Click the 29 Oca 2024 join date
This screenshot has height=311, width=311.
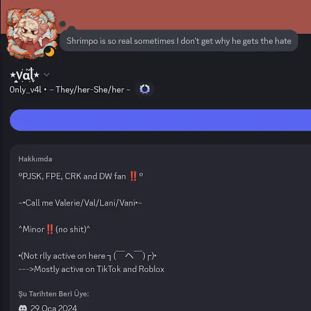(x=54, y=308)
